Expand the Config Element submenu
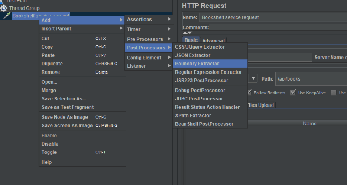The width and height of the screenshot is (347, 185). pos(149,58)
